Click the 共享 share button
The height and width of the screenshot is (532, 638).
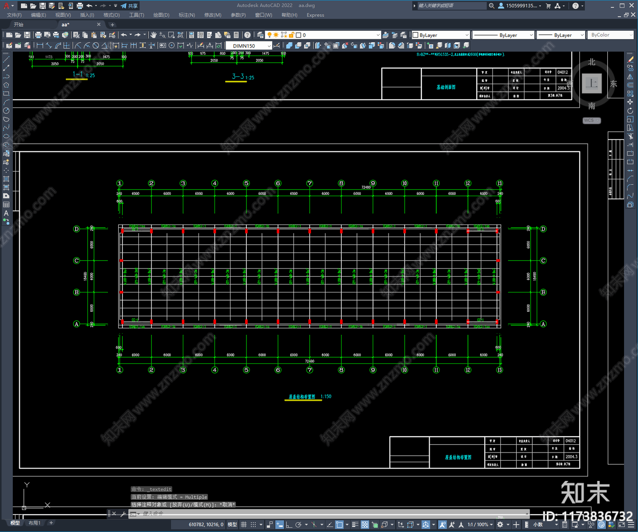pos(129,6)
